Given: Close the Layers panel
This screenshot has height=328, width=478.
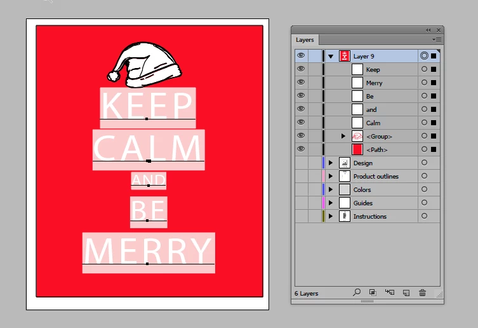Looking at the screenshot, I should tap(439, 30).
